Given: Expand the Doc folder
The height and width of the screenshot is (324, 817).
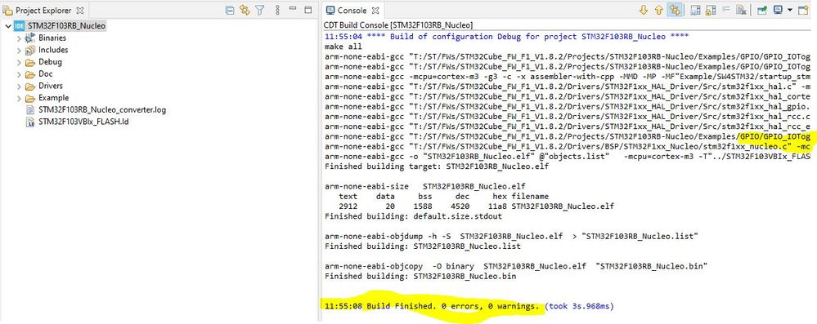Looking at the screenshot, I should pos(19,73).
